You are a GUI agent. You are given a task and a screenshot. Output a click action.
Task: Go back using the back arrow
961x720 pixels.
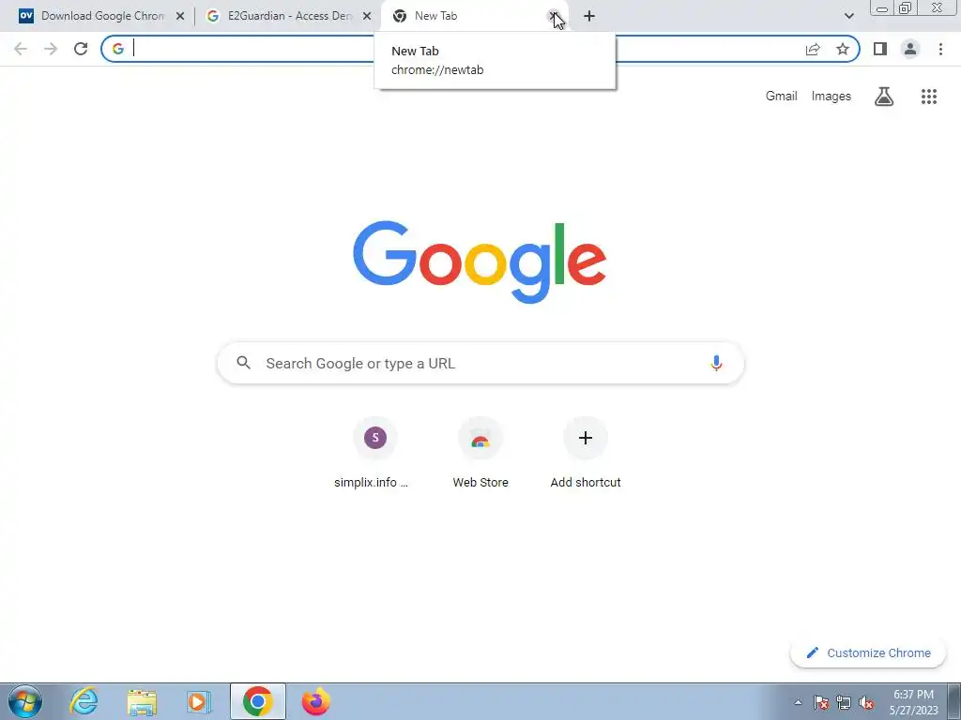point(21,49)
